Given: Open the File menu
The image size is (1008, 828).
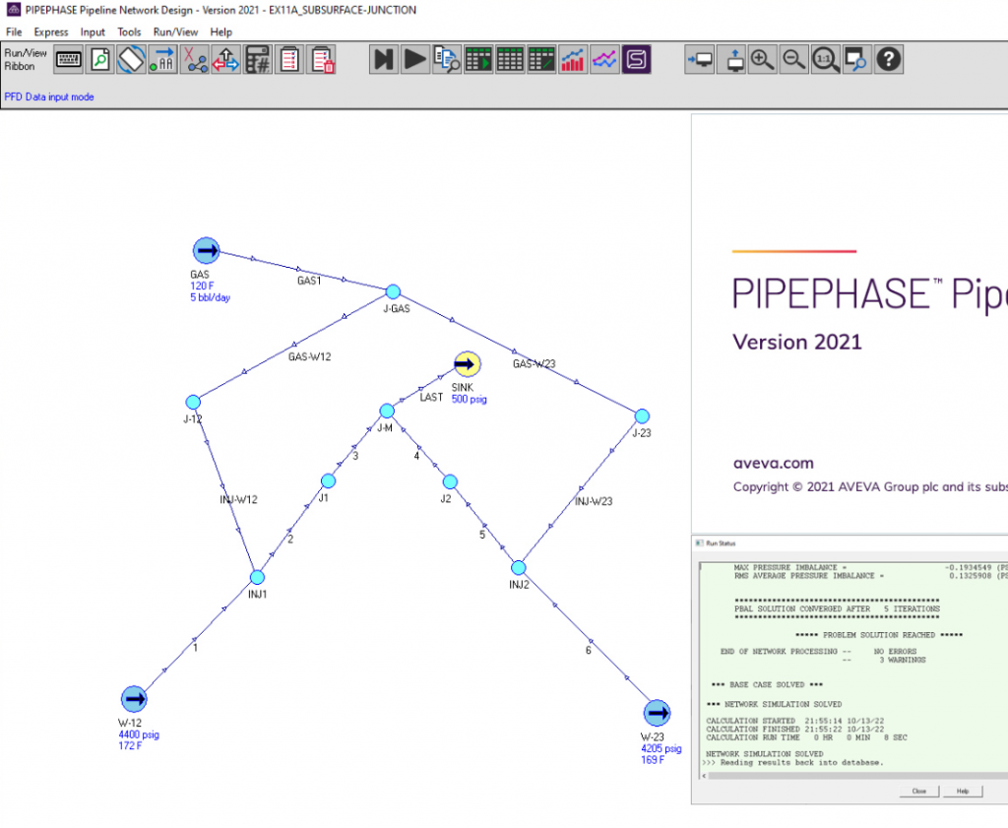Looking at the screenshot, I should [x=14, y=32].
